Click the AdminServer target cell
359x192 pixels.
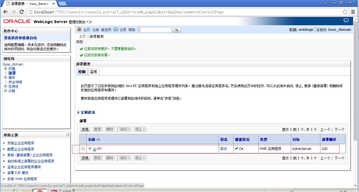point(301,149)
